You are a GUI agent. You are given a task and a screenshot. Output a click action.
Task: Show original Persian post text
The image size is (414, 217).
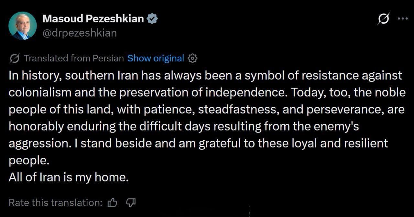click(156, 59)
